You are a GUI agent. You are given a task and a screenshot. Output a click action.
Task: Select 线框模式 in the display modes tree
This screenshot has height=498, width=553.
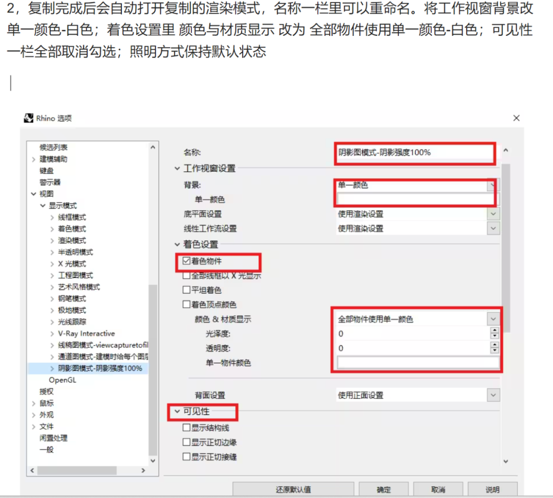tap(71, 217)
